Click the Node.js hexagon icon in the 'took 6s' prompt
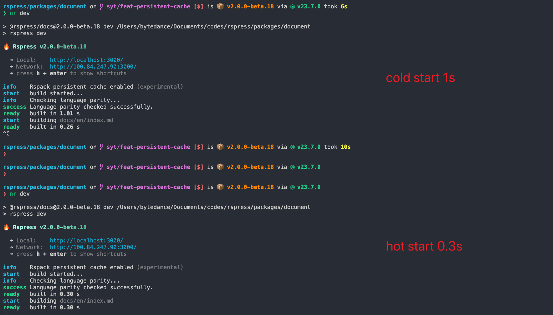 [293, 7]
